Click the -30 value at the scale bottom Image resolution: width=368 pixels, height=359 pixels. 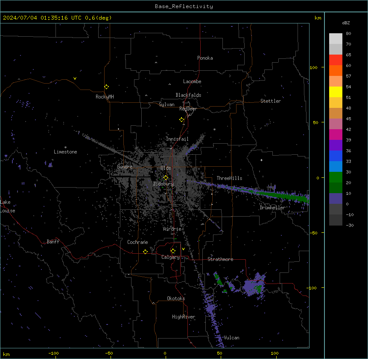[350, 225]
